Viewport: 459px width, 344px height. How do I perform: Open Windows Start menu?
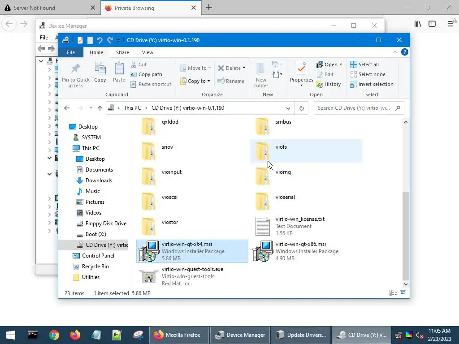[x=11, y=335]
